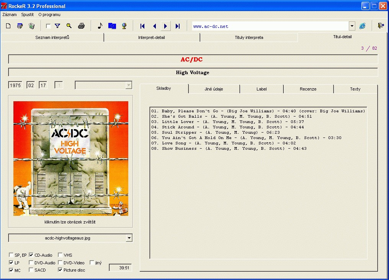389x280 pixels.
Task: Select the Skladby tab
Action: [x=164, y=88]
